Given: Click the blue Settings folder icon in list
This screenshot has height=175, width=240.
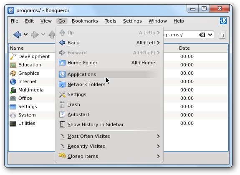Looking at the screenshot, I should click(13, 107).
